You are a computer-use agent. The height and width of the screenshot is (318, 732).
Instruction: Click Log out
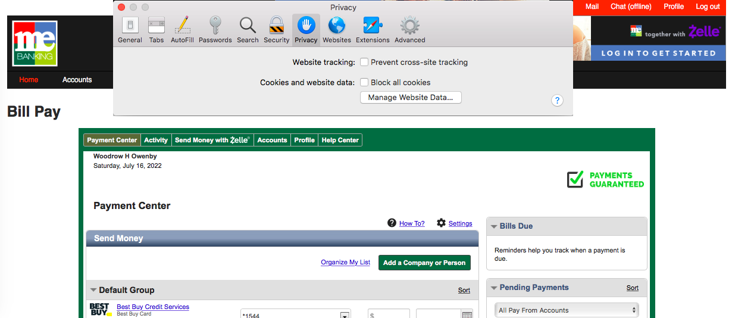tap(708, 7)
